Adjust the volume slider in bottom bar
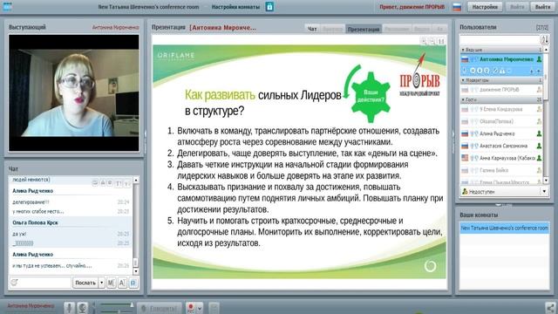The image size is (558, 314). (116, 305)
